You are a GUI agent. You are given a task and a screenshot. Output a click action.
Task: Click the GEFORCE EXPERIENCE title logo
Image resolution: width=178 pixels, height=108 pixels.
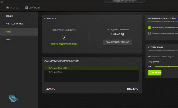[x=124, y=1]
